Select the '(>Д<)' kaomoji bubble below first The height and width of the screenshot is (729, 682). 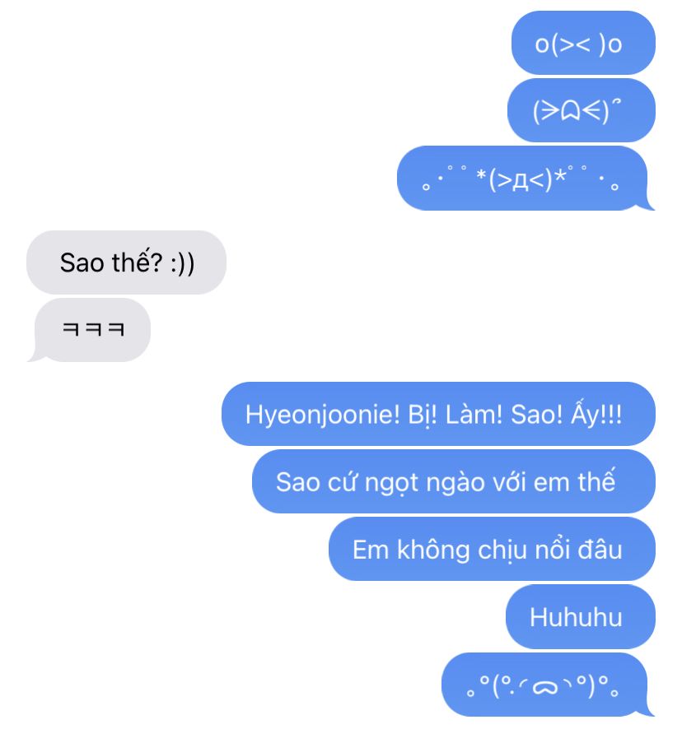click(581, 110)
